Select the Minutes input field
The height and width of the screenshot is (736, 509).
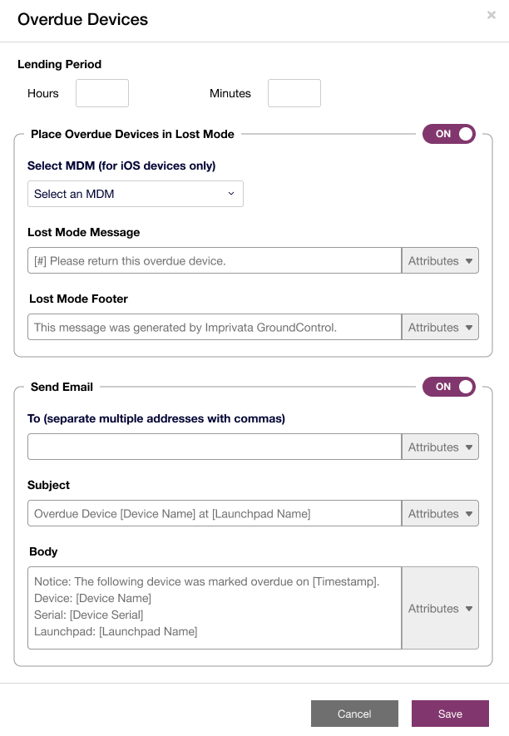point(294,93)
